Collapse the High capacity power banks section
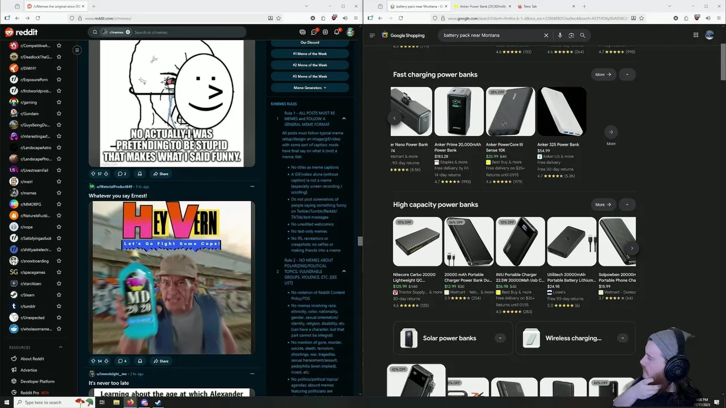 tap(627, 204)
